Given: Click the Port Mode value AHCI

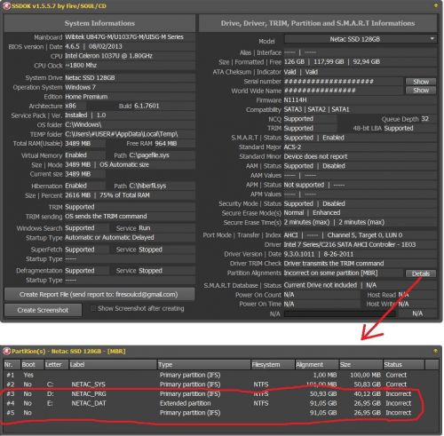Looking at the screenshot, I should (x=290, y=235).
